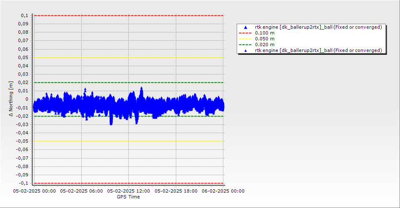Click the yellow dashed line legend sample
This screenshot has height=208, width=400.
[x=245, y=39]
